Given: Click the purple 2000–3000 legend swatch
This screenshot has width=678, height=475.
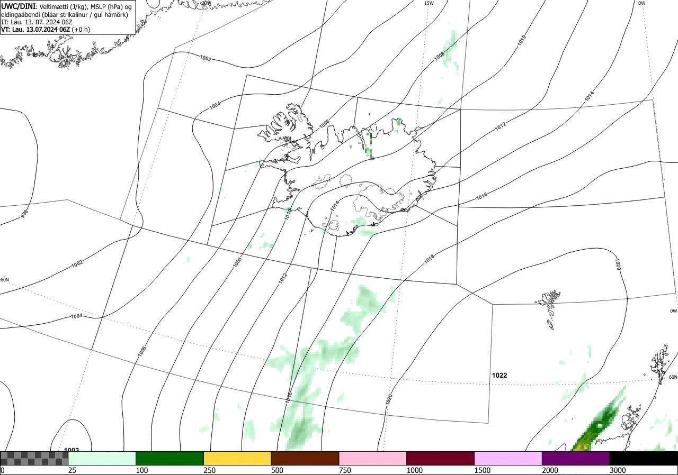Looking at the screenshot, I should click(x=576, y=458).
